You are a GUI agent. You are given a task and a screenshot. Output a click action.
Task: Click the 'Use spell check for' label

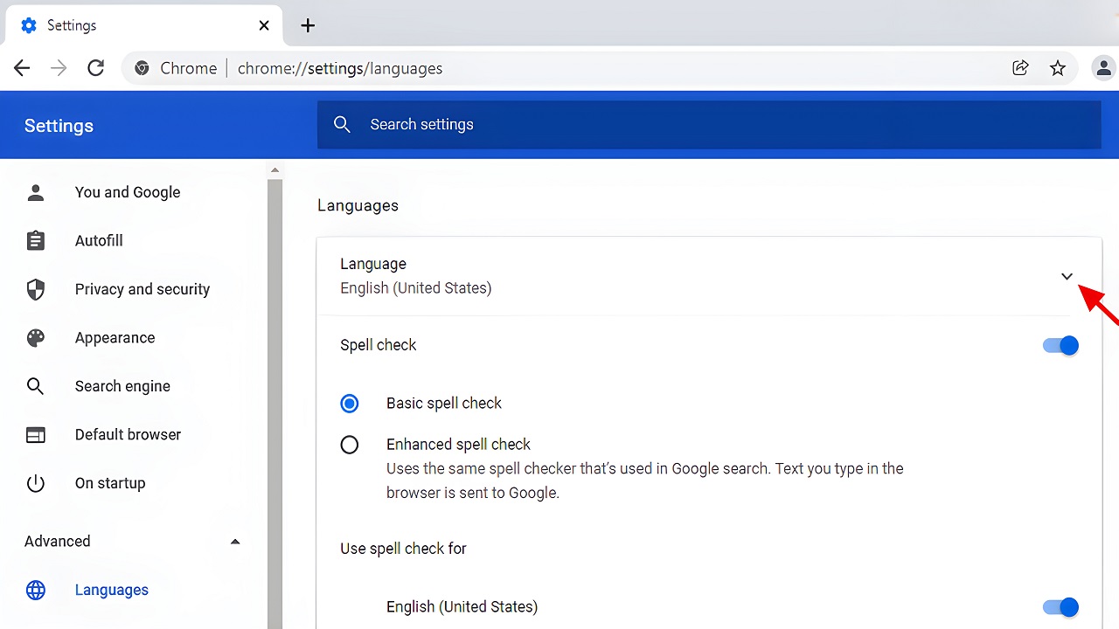coord(403,549)
